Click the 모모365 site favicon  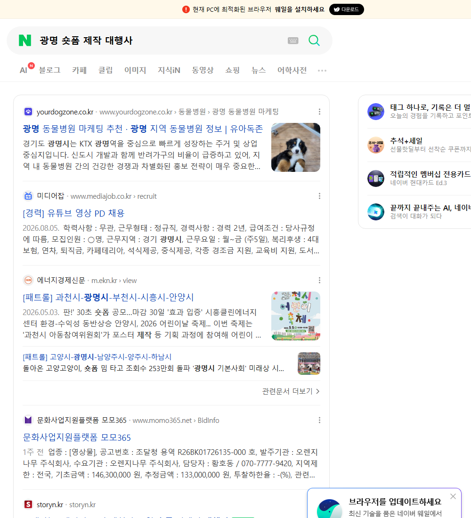(x=28, y=420)
